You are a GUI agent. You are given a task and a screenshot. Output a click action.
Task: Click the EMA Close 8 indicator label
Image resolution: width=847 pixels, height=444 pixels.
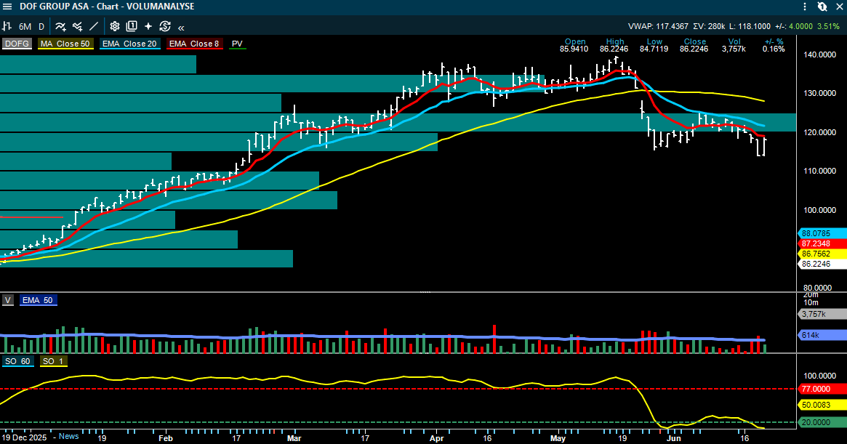point(194,44)
